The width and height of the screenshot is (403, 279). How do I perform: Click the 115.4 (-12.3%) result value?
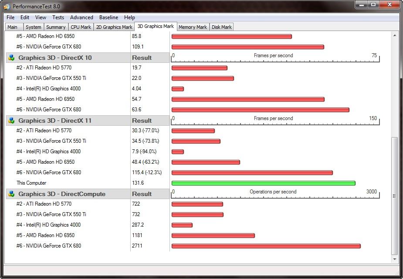[147, 172]
